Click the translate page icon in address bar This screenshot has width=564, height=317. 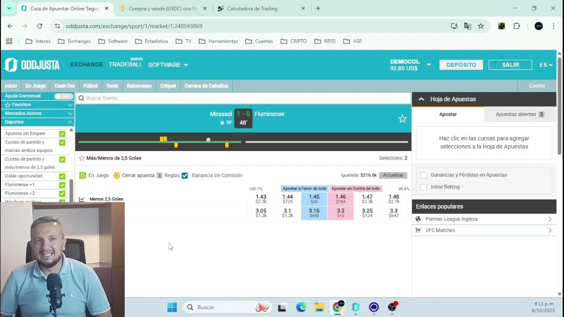point(468,26)
